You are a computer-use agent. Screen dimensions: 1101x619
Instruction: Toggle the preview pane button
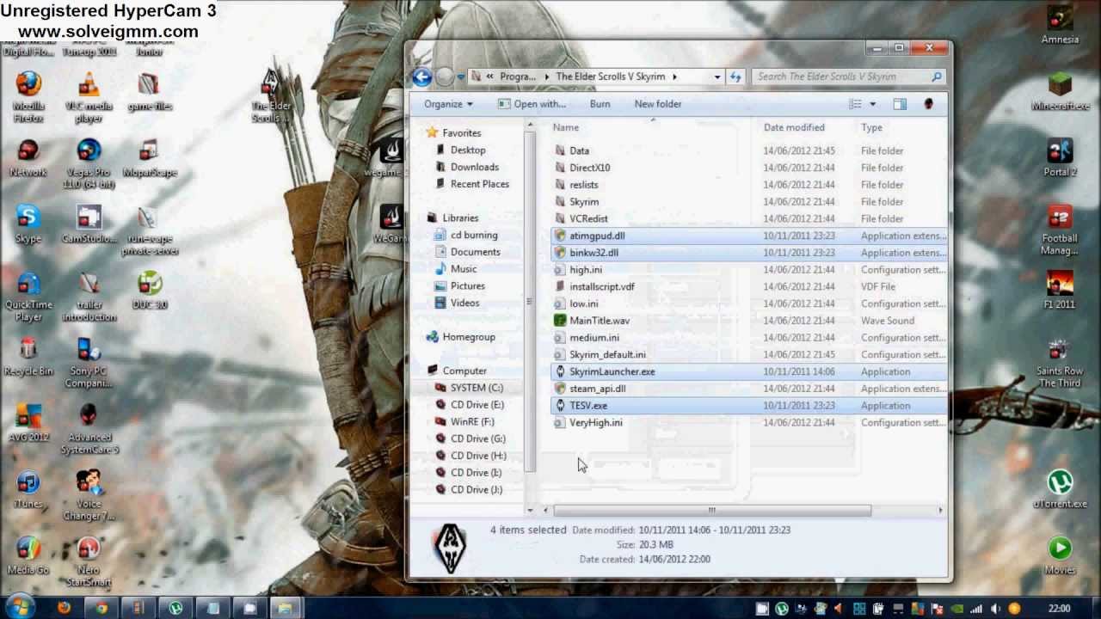point(900,104)
